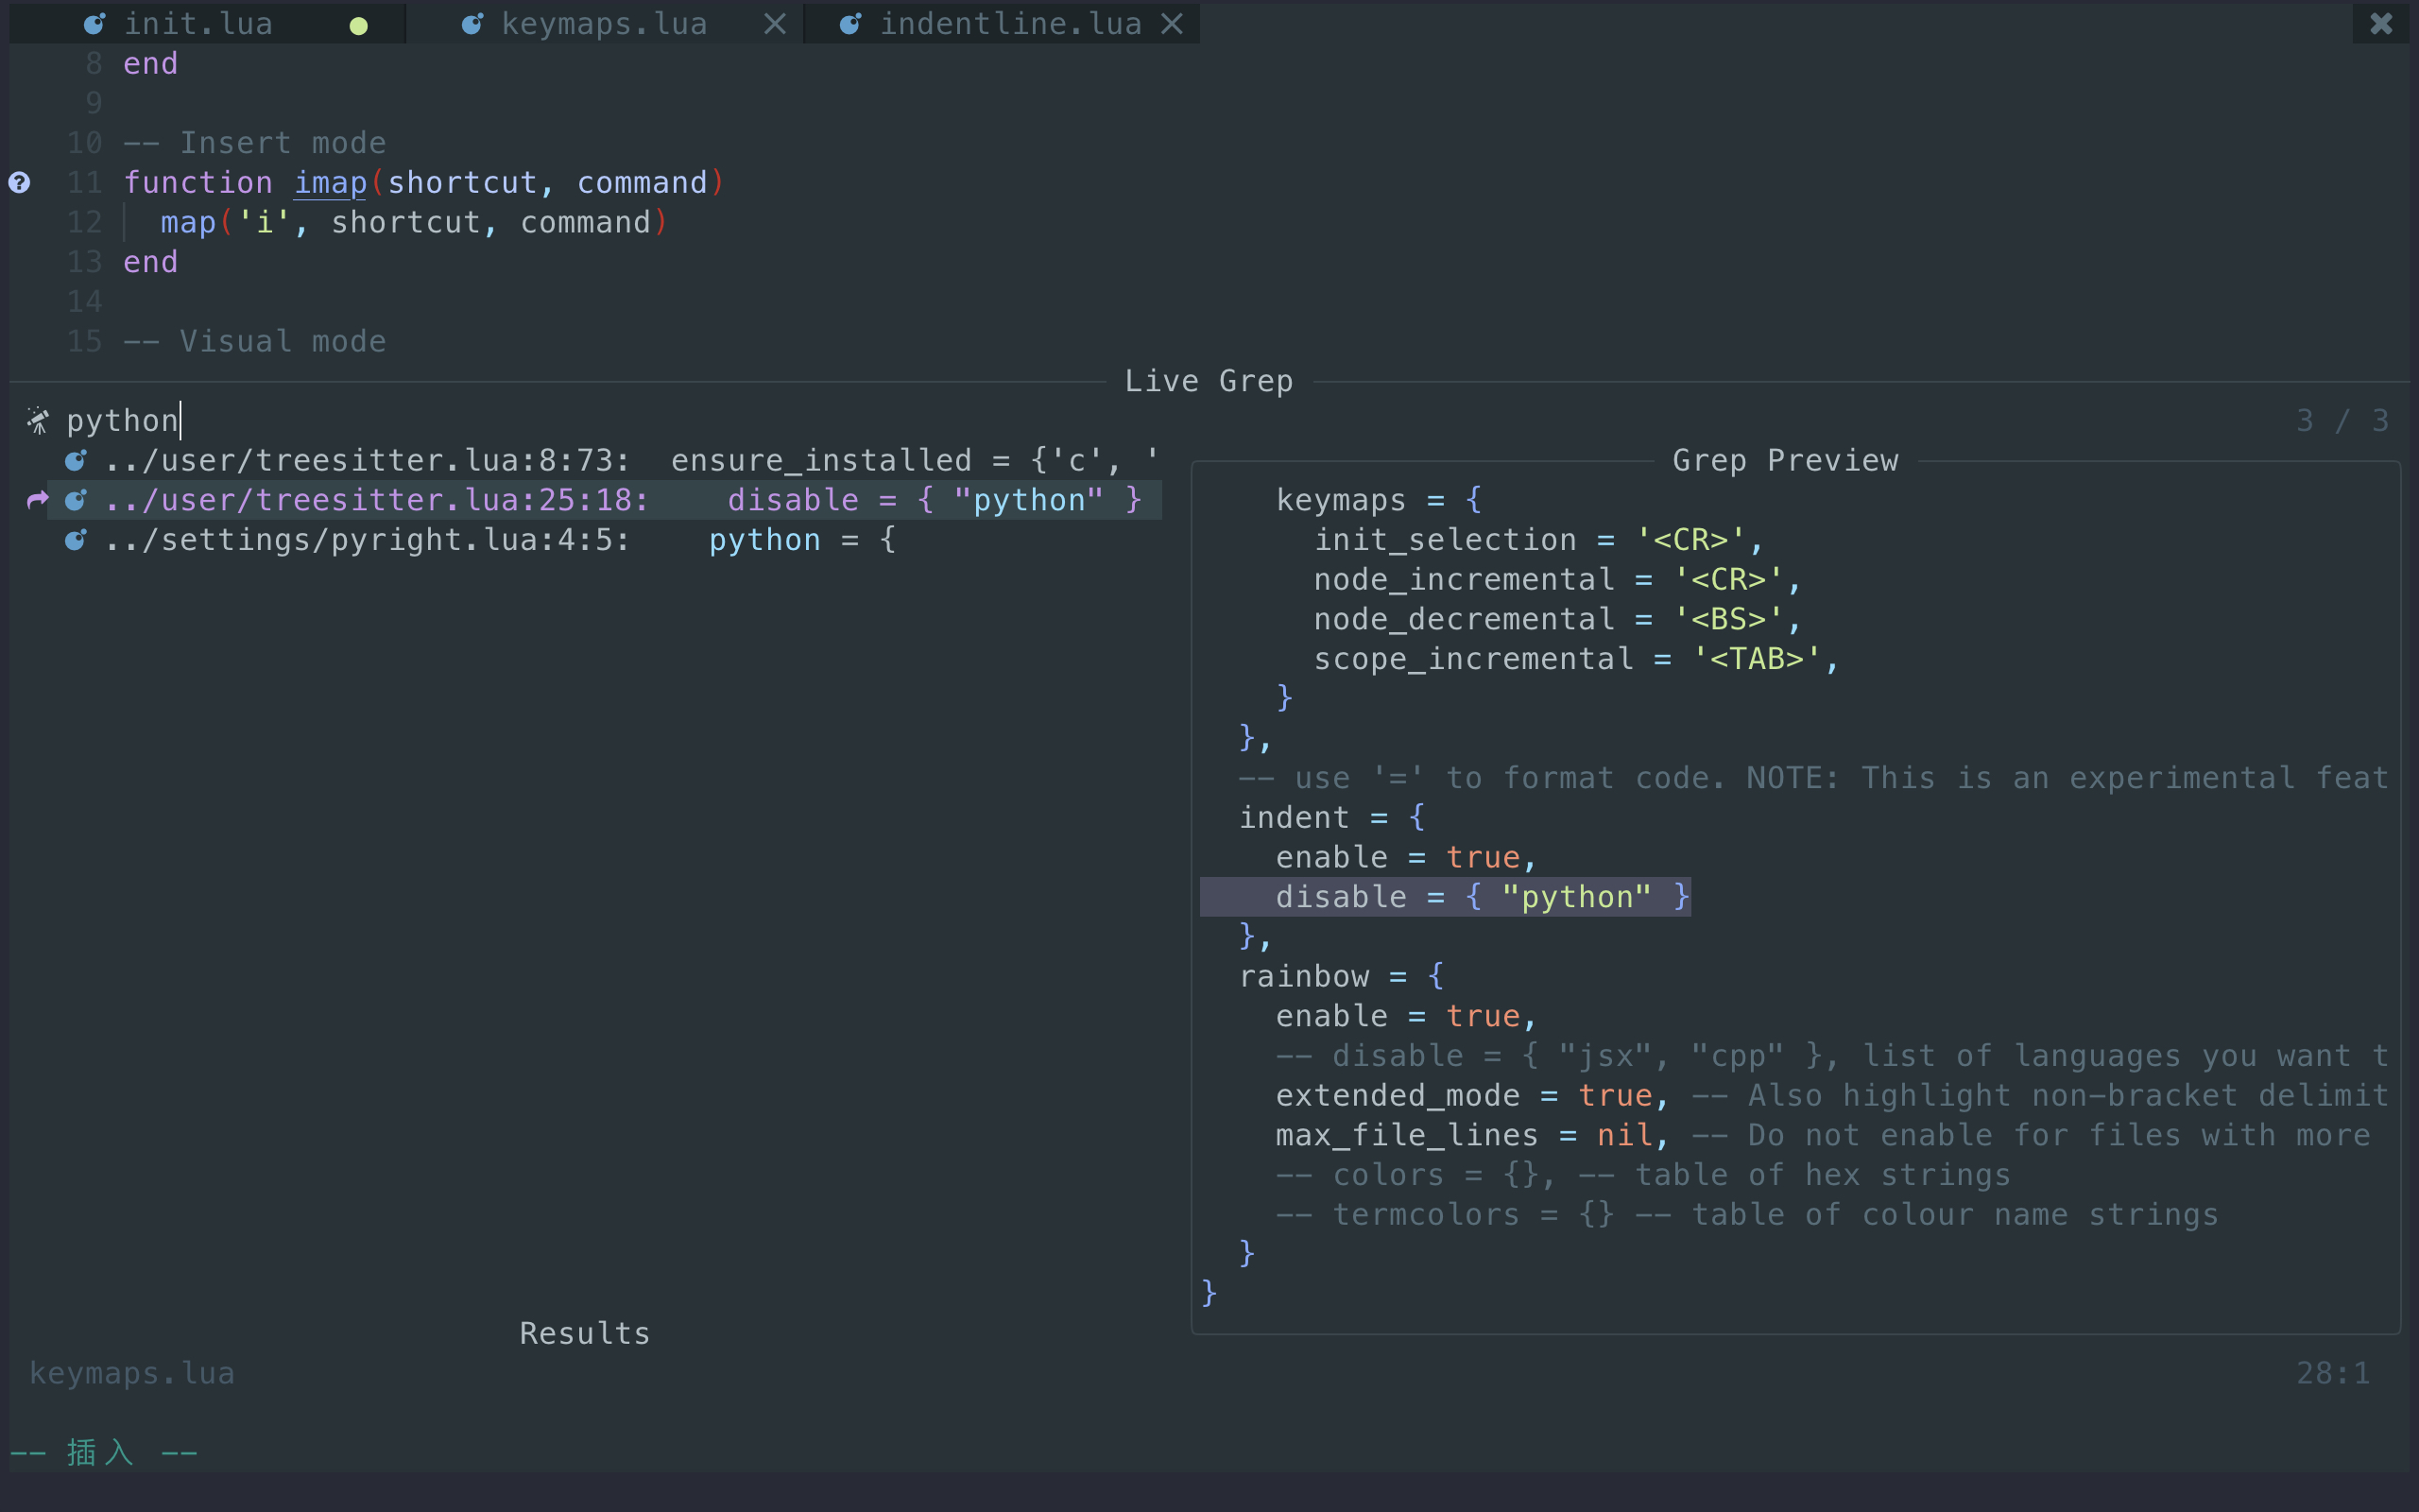2419x1512 pixels.
Task: Click the telescope prompt icon
Action: point(38,421)
